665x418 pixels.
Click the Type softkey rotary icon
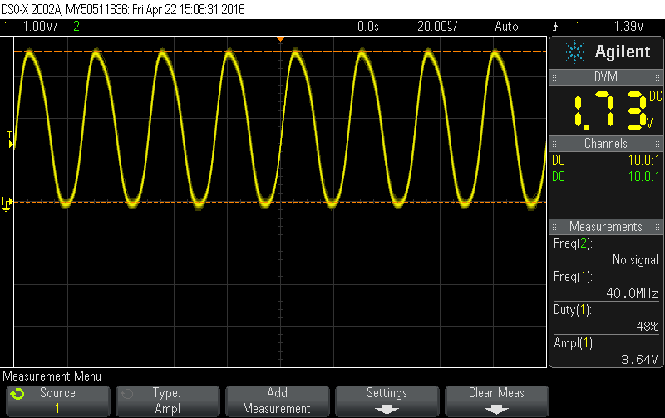point(127,394)
